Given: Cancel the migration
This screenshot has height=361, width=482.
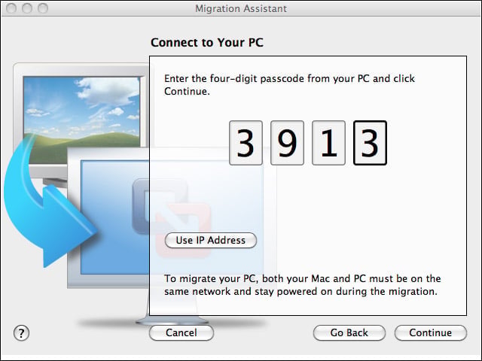Looking at the screenshot, I should pos(182,332).
